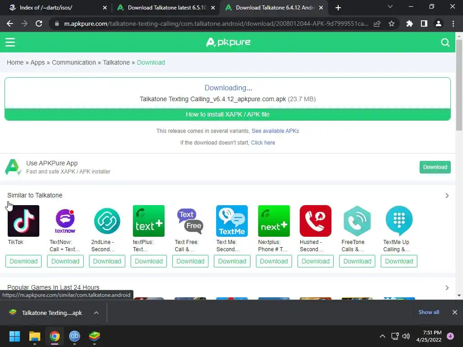Click Download button under TextNow
Screen dimensions: 463x347
(65, 261)
